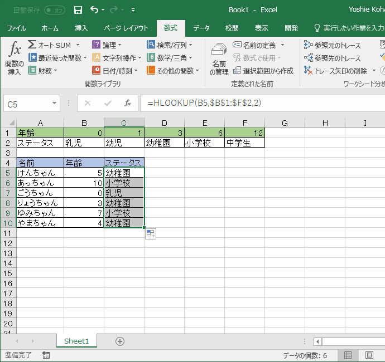This screenshot has width=385, height=362.
Task: Open the Financial (財務) functions menu
Action: click(42, 71)
